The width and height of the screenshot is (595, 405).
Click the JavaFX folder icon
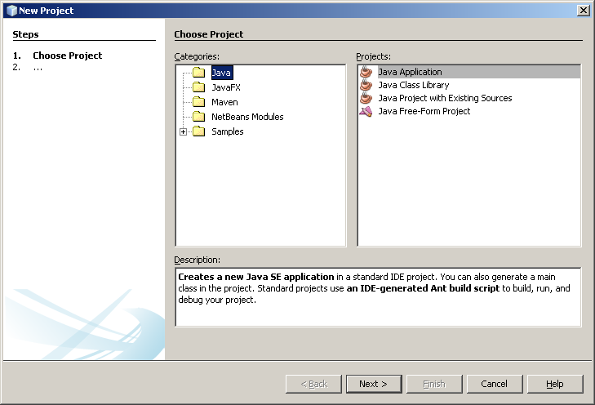tap(198, 87)
